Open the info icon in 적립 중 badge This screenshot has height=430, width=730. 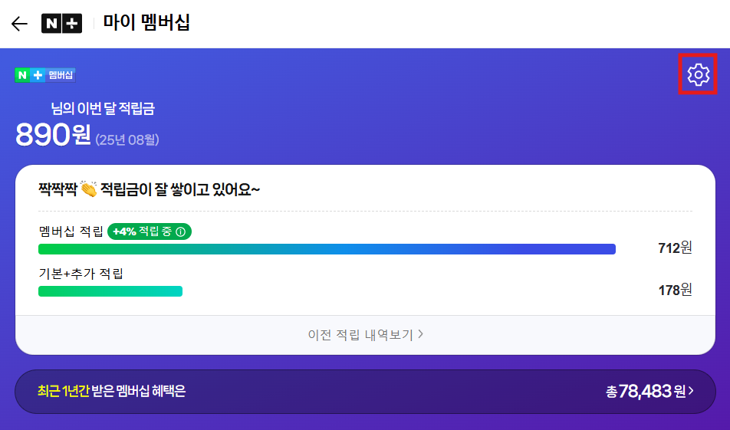(181, 231)
